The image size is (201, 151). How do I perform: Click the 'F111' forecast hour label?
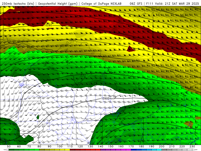pyautogui.click(x=150, y=4)
